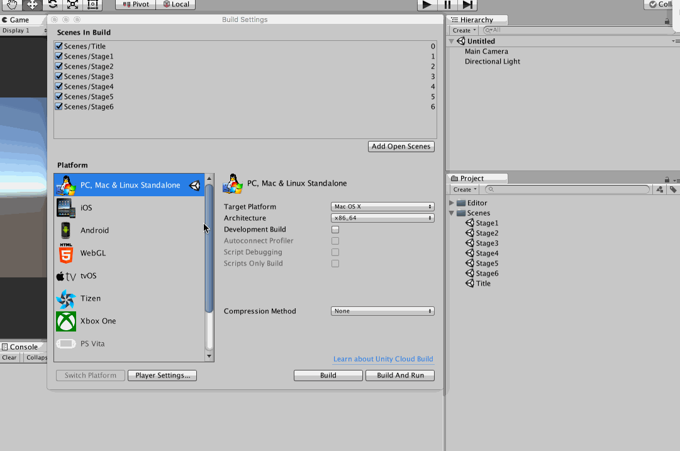The image size is (680, 451).
Task: Select the WebGL platform icon
Action: pos(66,253)
